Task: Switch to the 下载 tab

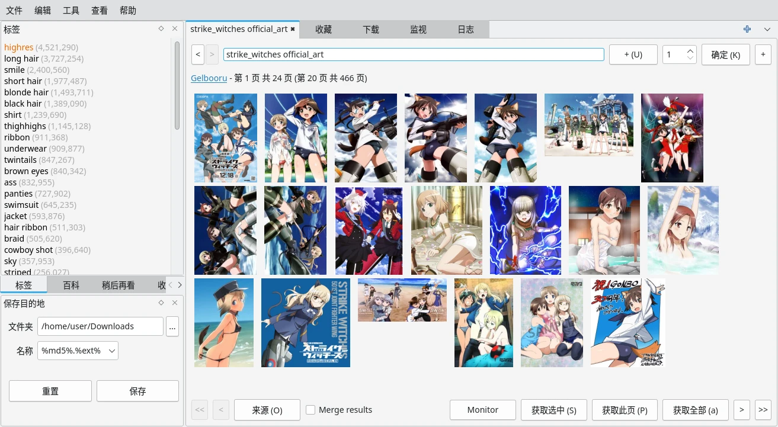Action: click(371, 30)
